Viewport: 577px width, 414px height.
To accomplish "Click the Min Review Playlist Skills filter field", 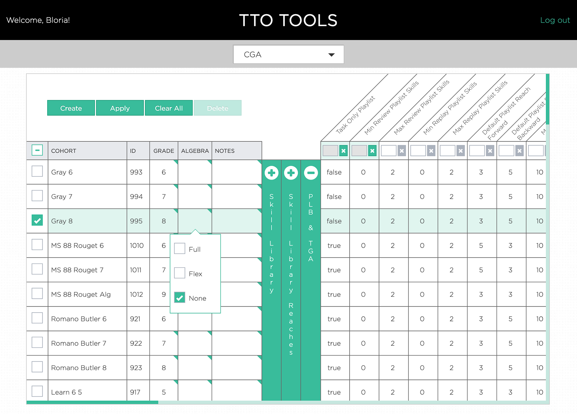I will point(359,151).
